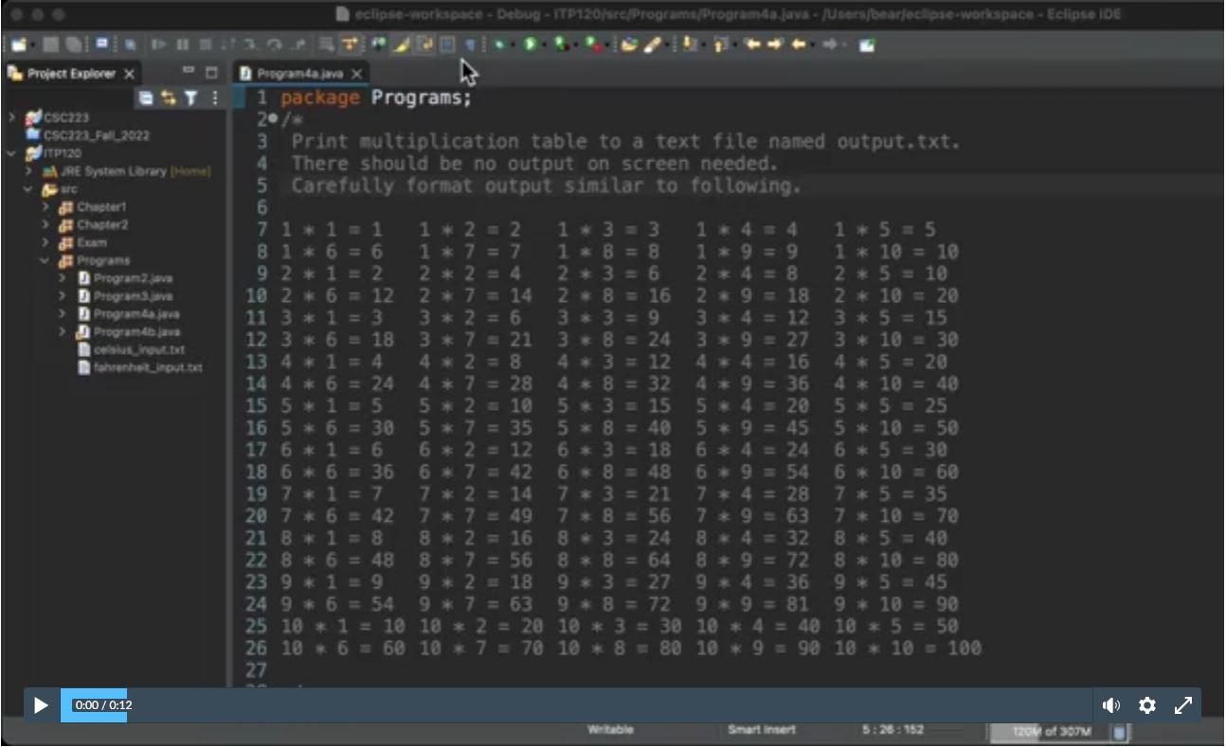
Task: Toggle Link with Editor in Project Explorer
Action: coord(169,98)
